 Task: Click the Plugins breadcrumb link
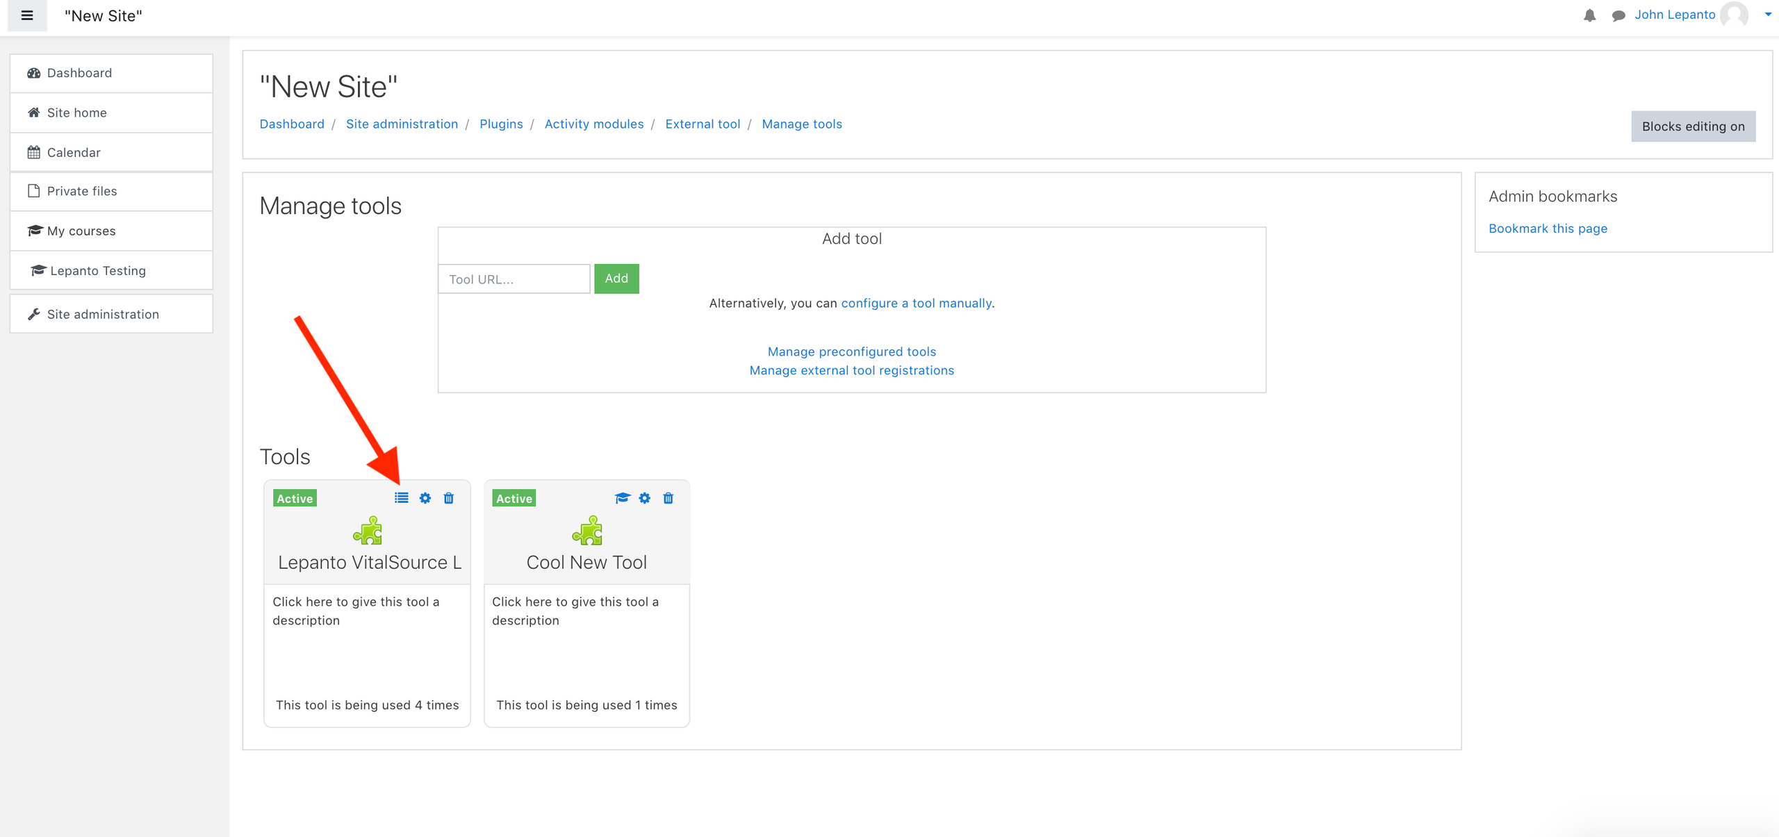[x=501, y=124]
